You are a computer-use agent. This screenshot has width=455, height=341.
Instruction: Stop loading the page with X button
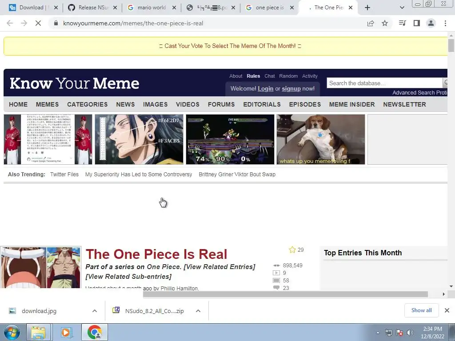(38, 23)
